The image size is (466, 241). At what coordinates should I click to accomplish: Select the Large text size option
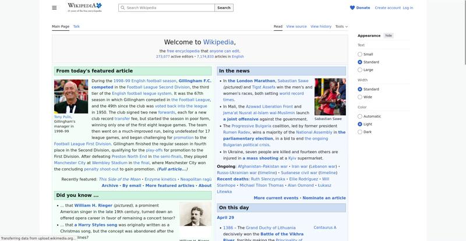[360, 70]
